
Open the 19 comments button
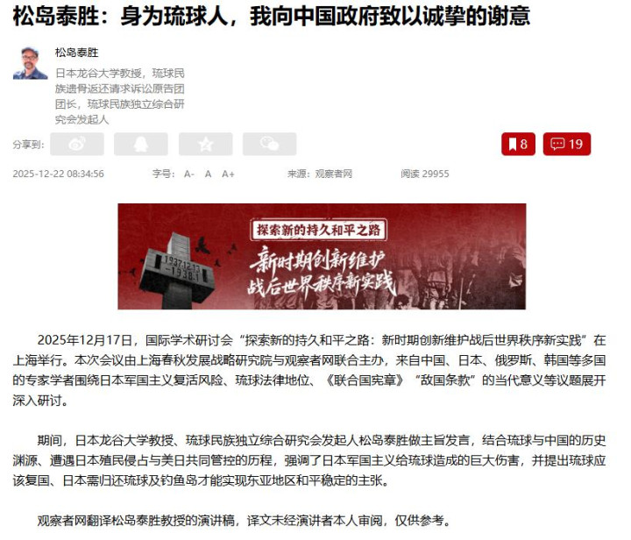[x=567, y=144]
